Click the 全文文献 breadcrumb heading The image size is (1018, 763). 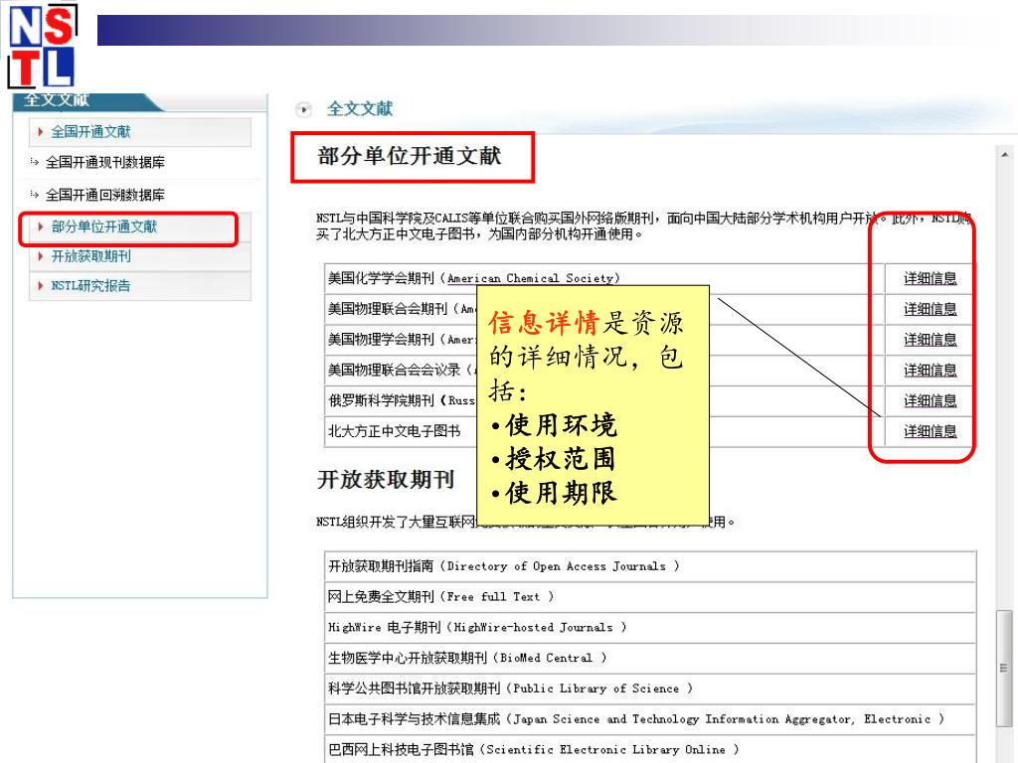pyautogui.click(x=360, y=109)
